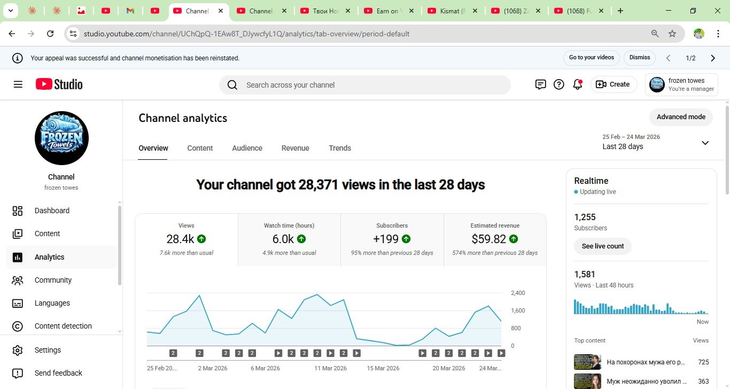This screenshot has height=389, width=730.
Task: Click the notifications bell icon
Action: pos(577,84)
